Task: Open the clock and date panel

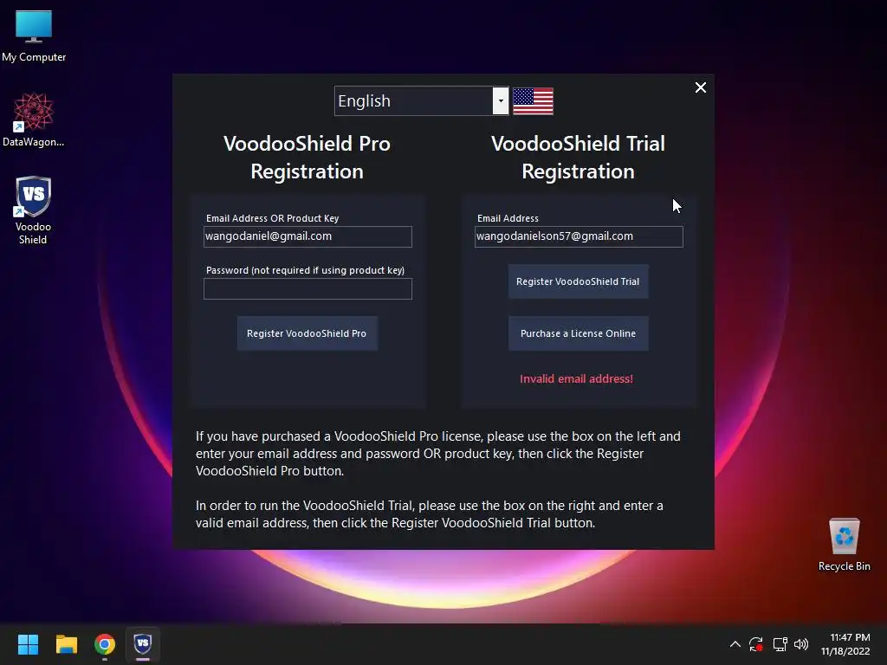Action: [845, 644]
